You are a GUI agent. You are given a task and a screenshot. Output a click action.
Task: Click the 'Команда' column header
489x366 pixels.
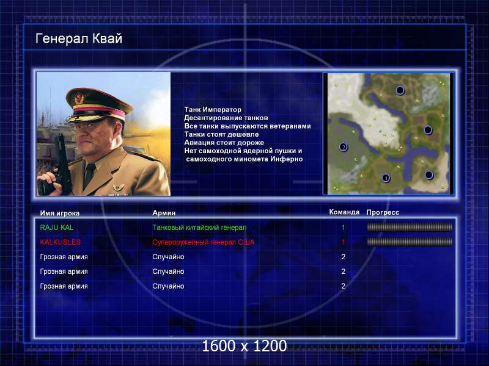(344, 212)
